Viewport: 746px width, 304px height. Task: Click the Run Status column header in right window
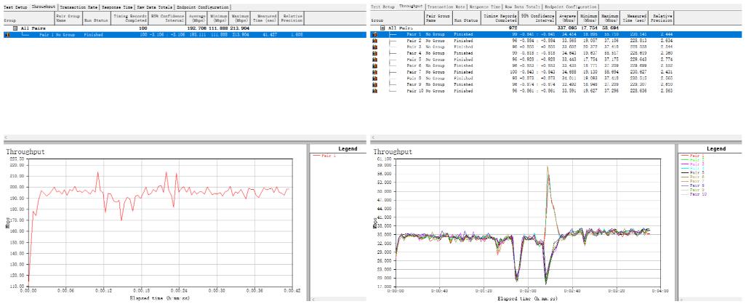click(x=463, y=17)
